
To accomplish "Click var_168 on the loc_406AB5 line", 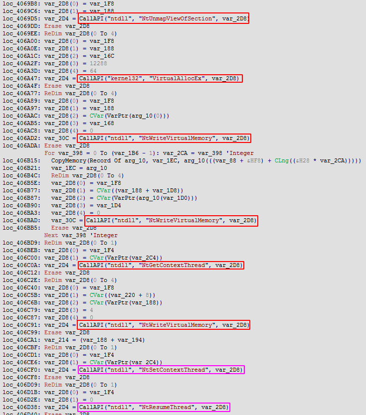I will point(102,123).
